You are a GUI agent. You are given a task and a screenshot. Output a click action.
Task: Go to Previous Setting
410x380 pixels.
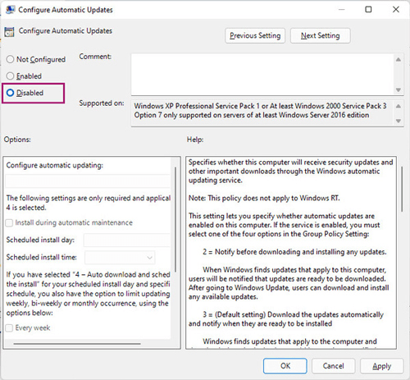tap(255, 35)
